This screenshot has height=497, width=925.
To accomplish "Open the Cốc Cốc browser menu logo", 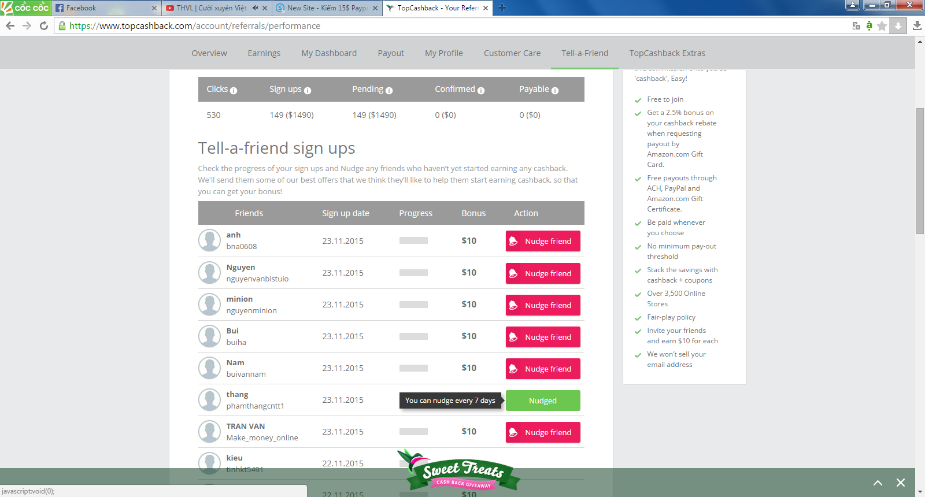I will pyautogui.click(x=25, y=8).
